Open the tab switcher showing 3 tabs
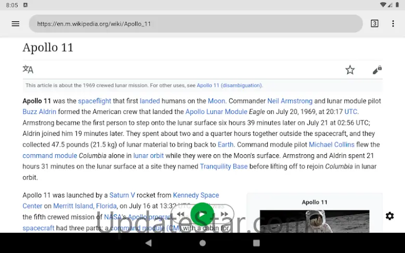Image resolution: width=405 pixels, height=253 pixels. [374, 24]
